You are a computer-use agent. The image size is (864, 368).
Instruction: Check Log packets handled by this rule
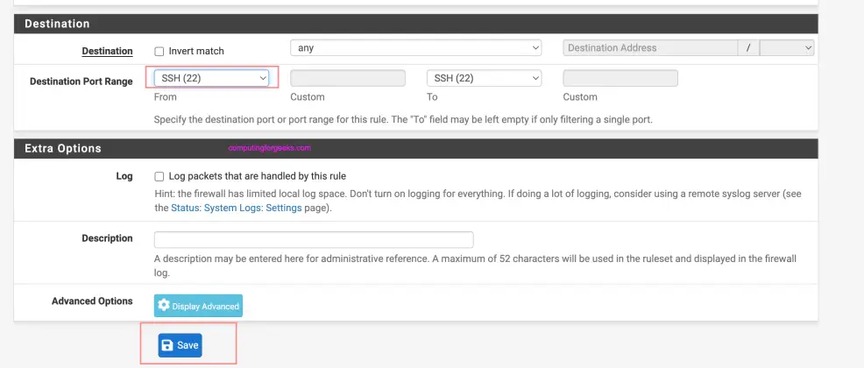pos(159,177)
